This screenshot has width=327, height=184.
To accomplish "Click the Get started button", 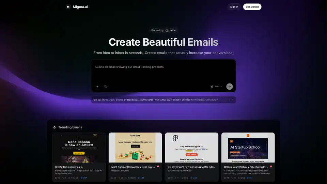I will (252, 7).
